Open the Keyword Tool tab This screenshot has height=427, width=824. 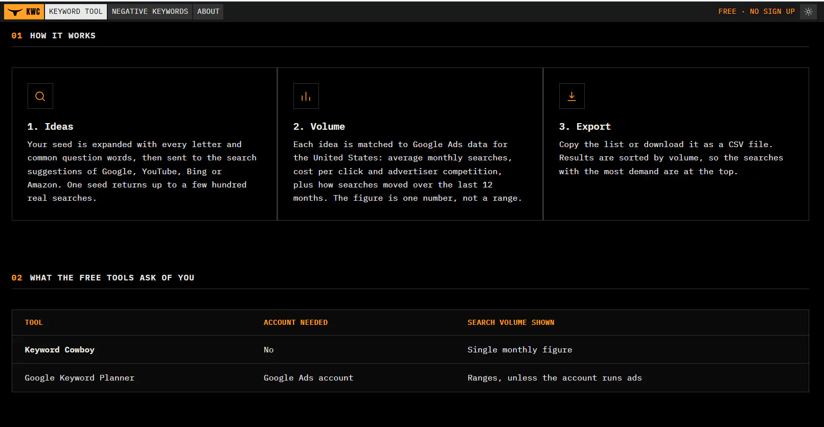[x=76, y=12]
